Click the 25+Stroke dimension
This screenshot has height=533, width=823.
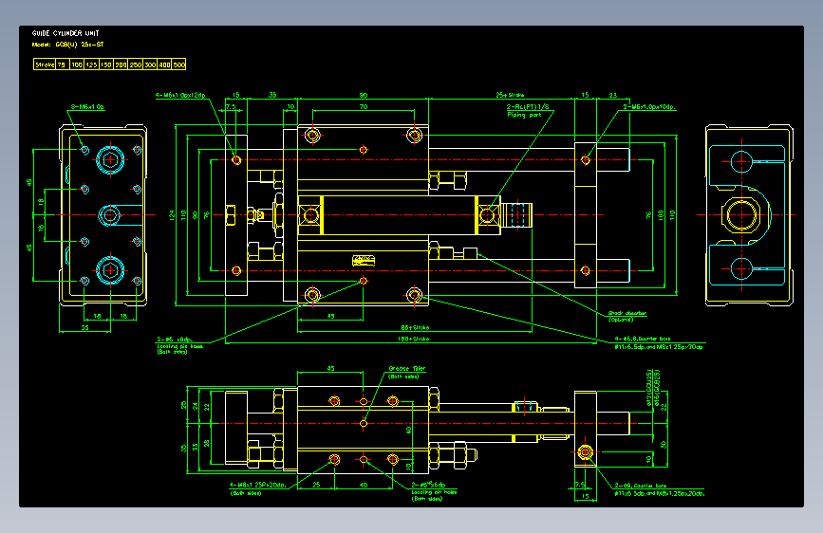[510, 95]
